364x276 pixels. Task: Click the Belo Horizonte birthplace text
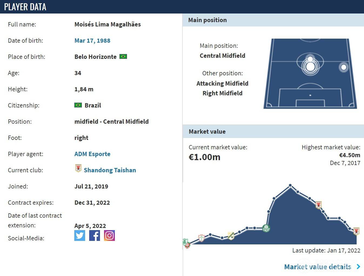coord(95,57)
